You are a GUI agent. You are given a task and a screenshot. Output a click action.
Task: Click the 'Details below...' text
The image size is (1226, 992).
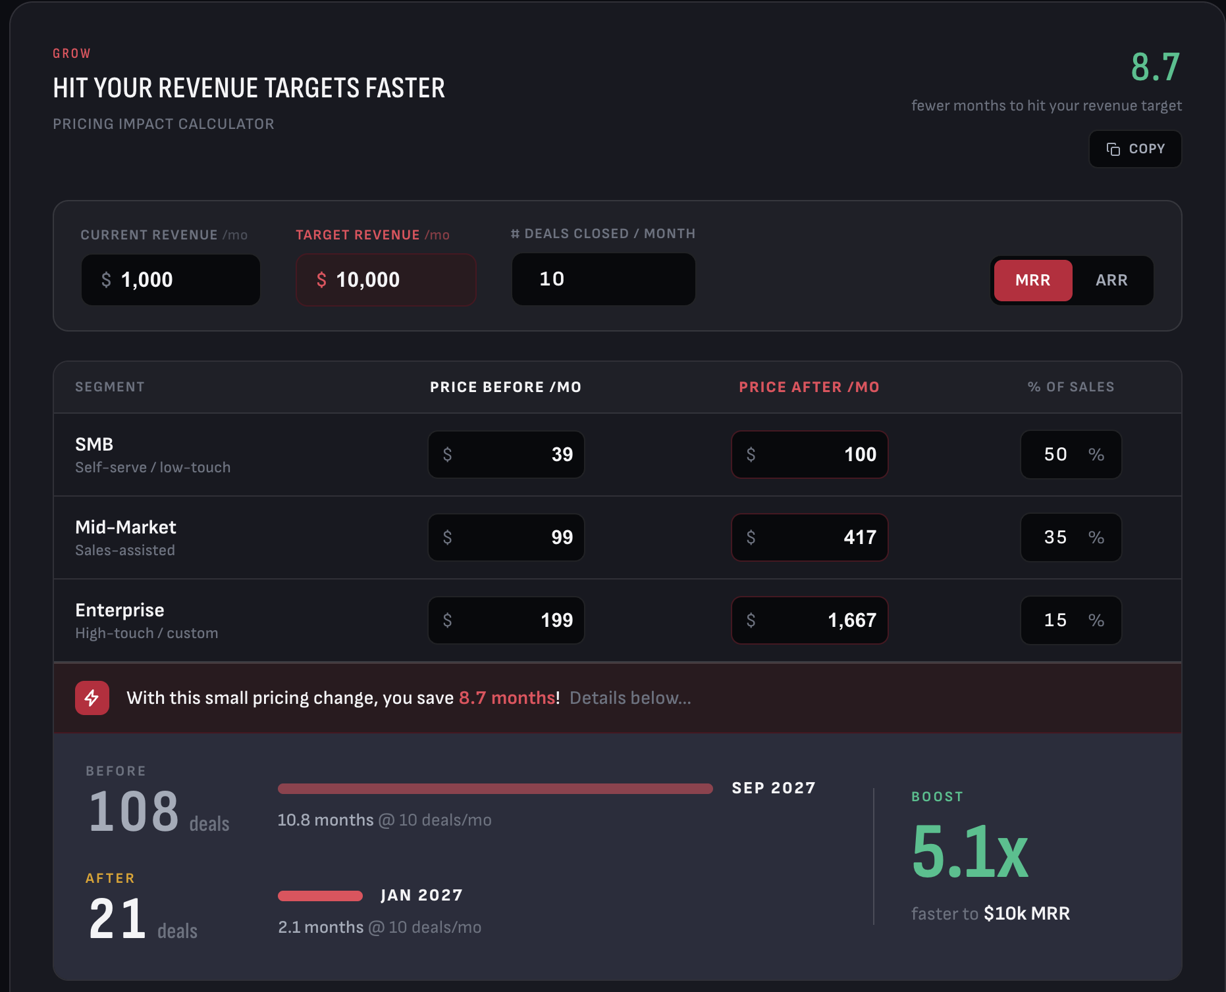pyautogui.click(x=630, y=698)
